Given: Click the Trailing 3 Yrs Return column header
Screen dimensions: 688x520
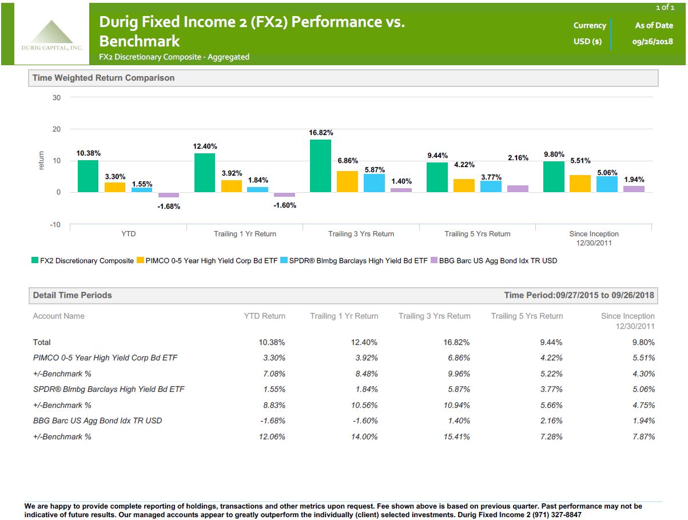Looking at the screenshot, I should (435, 316).
